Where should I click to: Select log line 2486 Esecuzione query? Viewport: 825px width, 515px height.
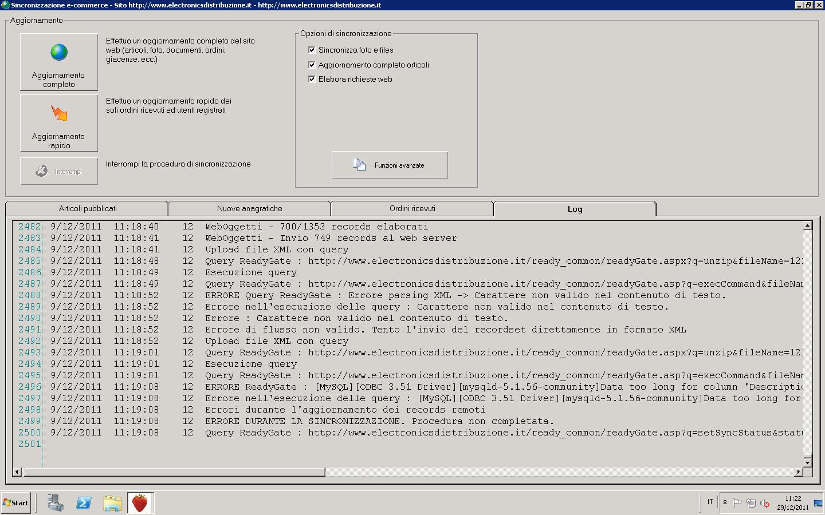coord(251,272)
